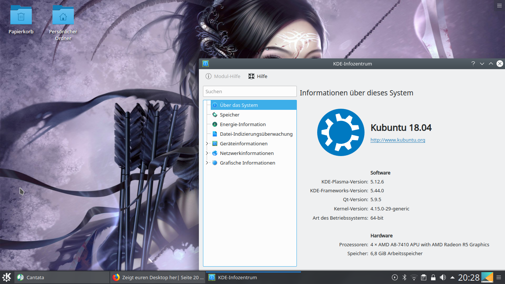Open Energie-Information via its green icon

[x=214, y=124]
